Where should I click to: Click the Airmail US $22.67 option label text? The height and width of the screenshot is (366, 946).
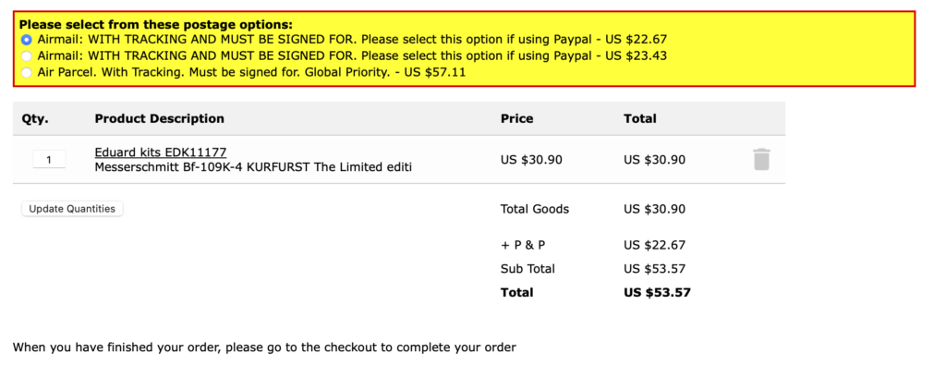(352, 40)
